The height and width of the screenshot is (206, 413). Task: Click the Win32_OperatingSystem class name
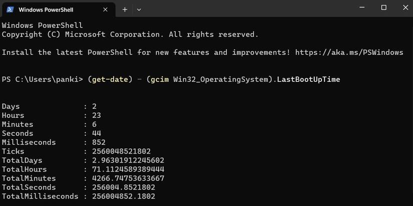[221, 79]
